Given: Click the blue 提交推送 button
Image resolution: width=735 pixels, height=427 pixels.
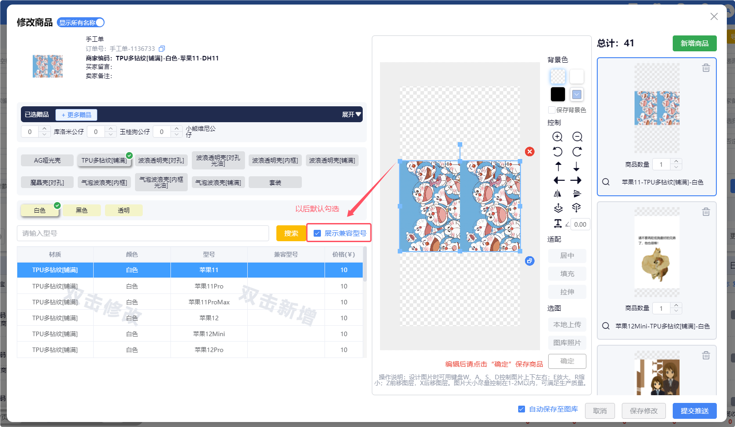Looking at the screenshot, I should click(695, 411).
